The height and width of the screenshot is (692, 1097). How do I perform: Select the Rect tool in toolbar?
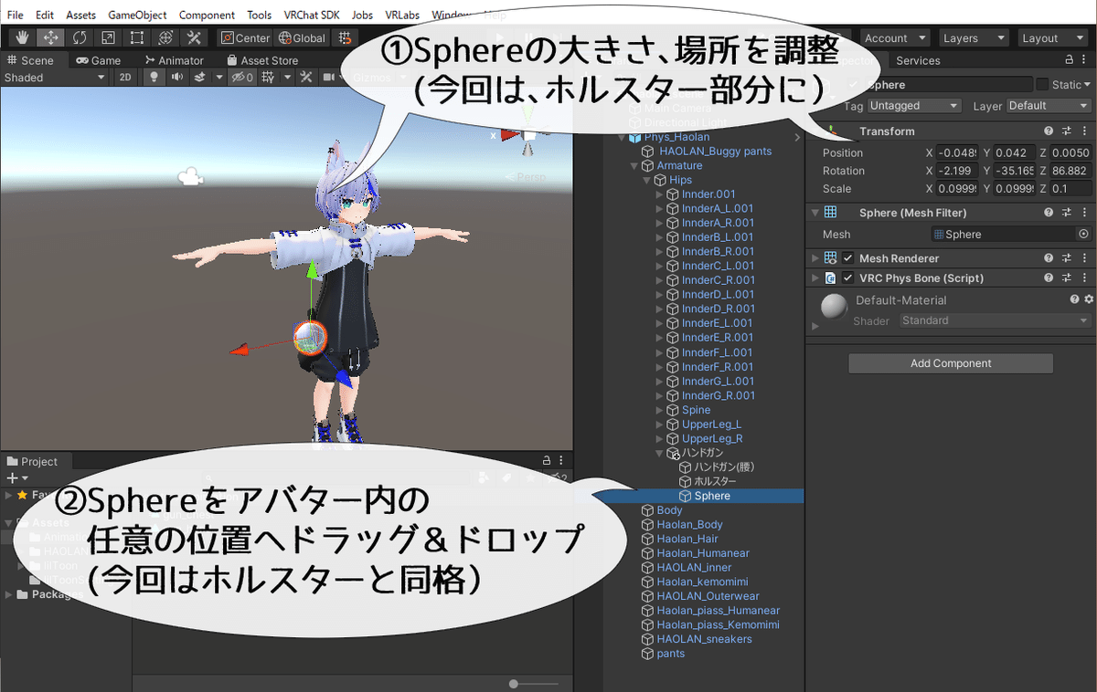136,37
